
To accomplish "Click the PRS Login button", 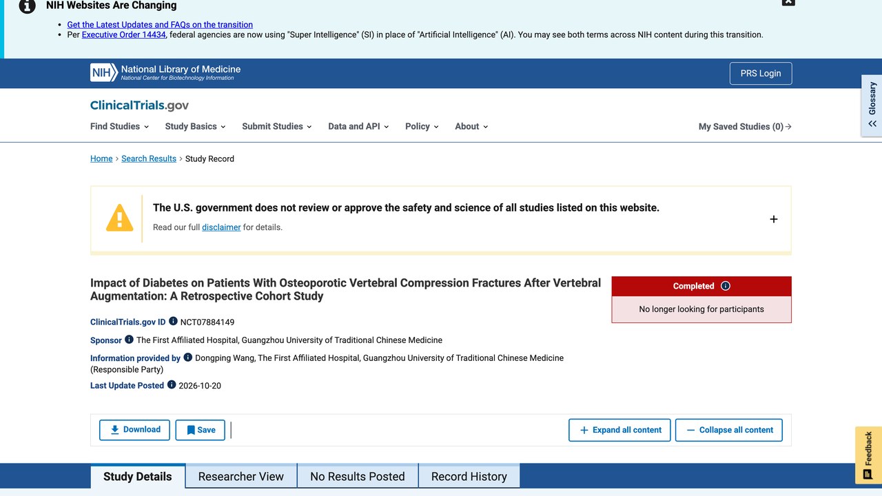I will pos(761,73).
